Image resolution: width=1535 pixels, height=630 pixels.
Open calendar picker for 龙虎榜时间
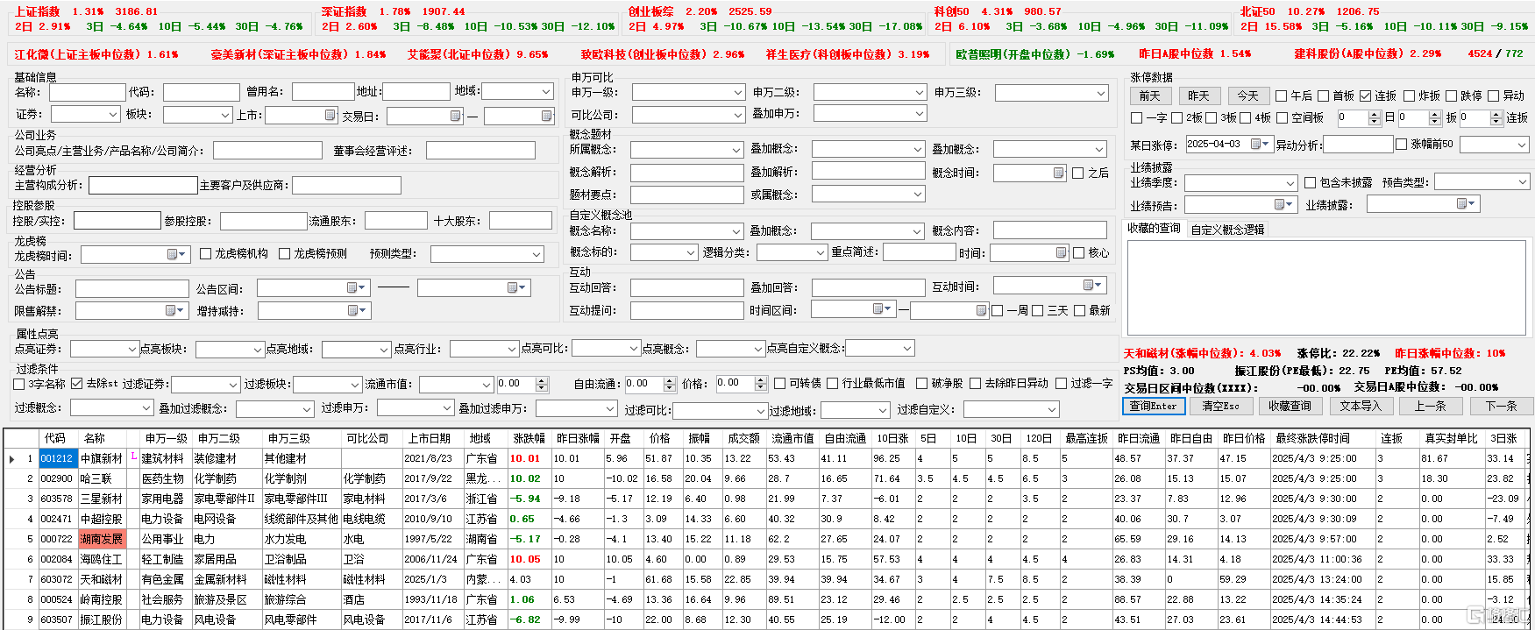click(176, 254)
